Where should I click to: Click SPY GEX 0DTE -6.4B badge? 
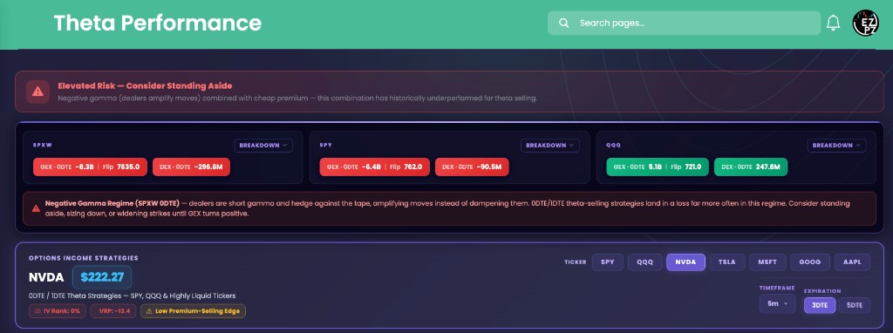(x=375, y=166)
